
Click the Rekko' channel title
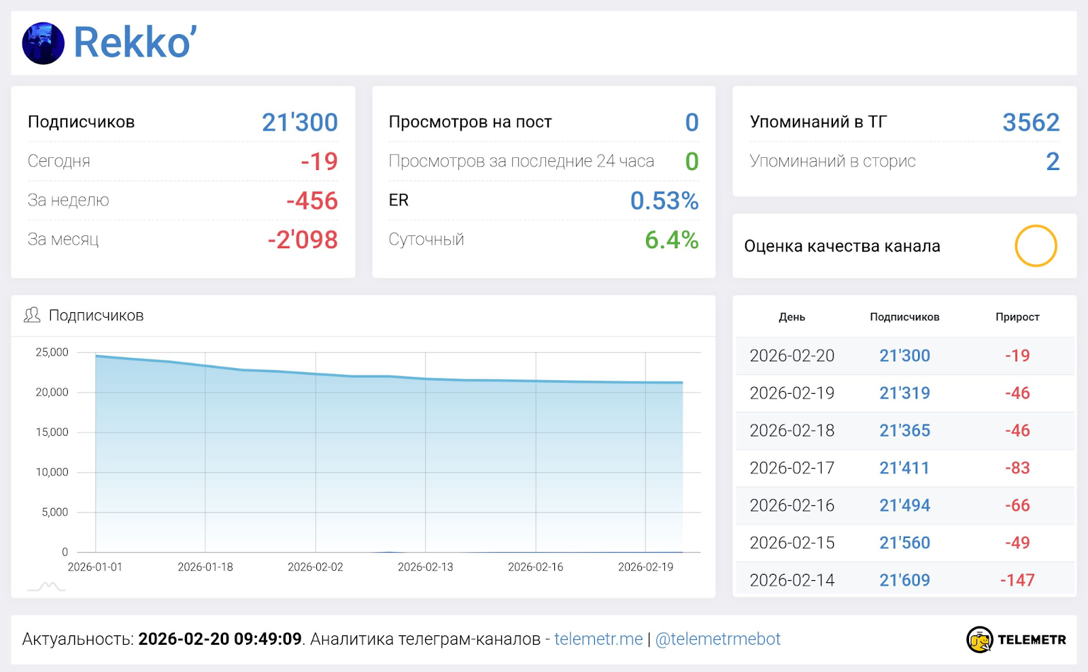coord(135,42)
